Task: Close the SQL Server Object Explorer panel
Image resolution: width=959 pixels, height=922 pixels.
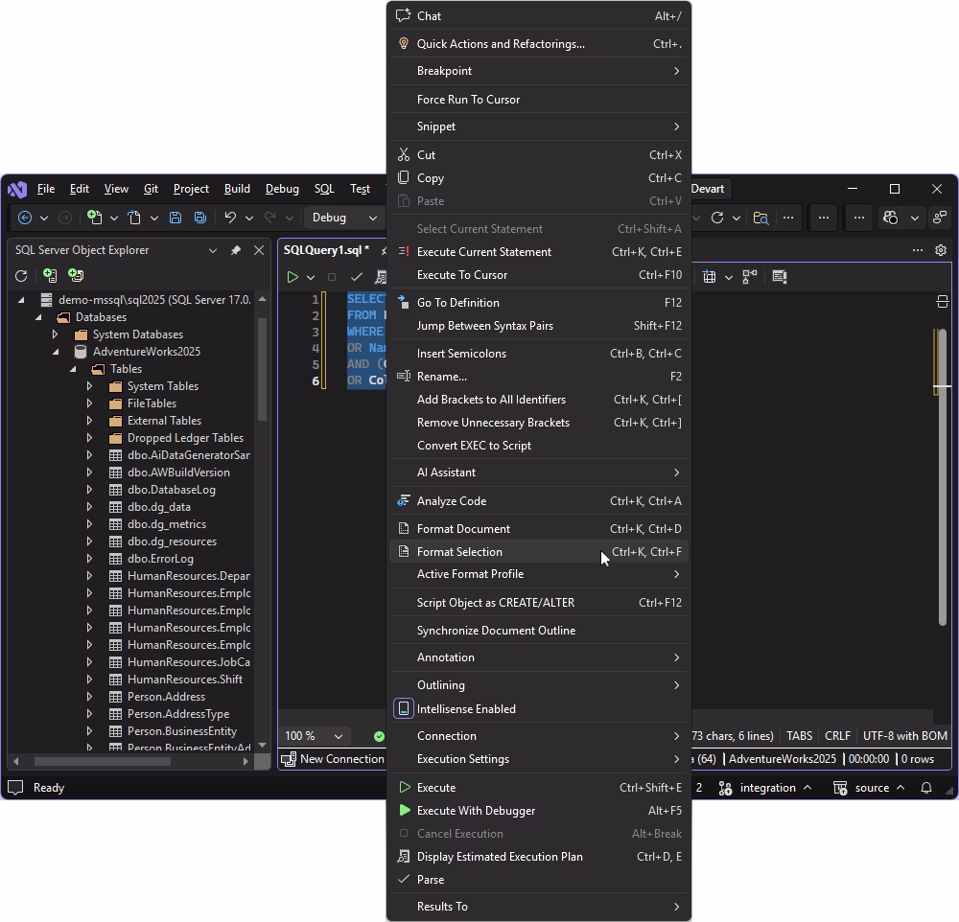Action: (x=259, y=250)
